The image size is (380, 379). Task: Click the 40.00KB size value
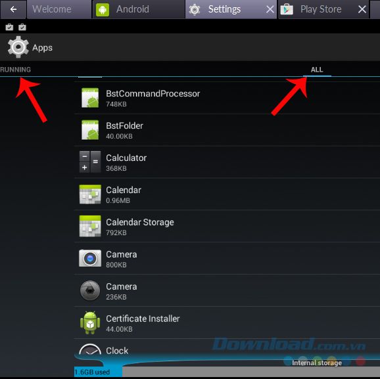[x=119, y=136]
